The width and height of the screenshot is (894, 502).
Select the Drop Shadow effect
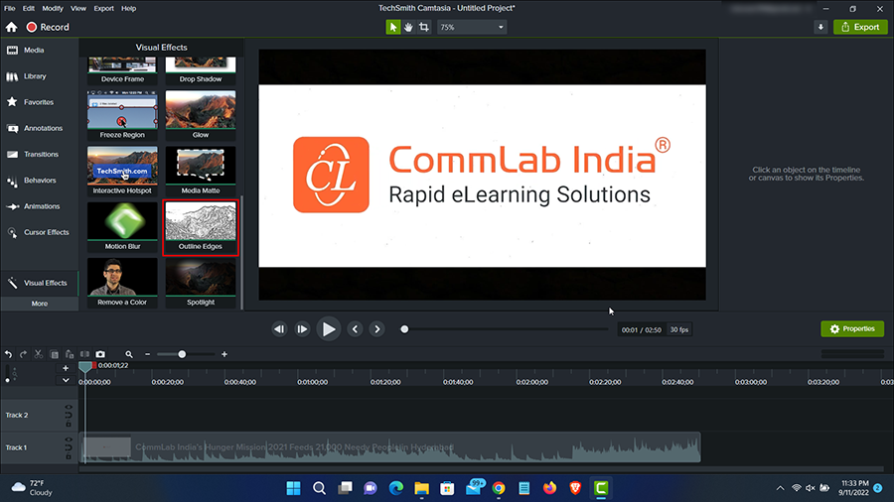pos(200,70)
